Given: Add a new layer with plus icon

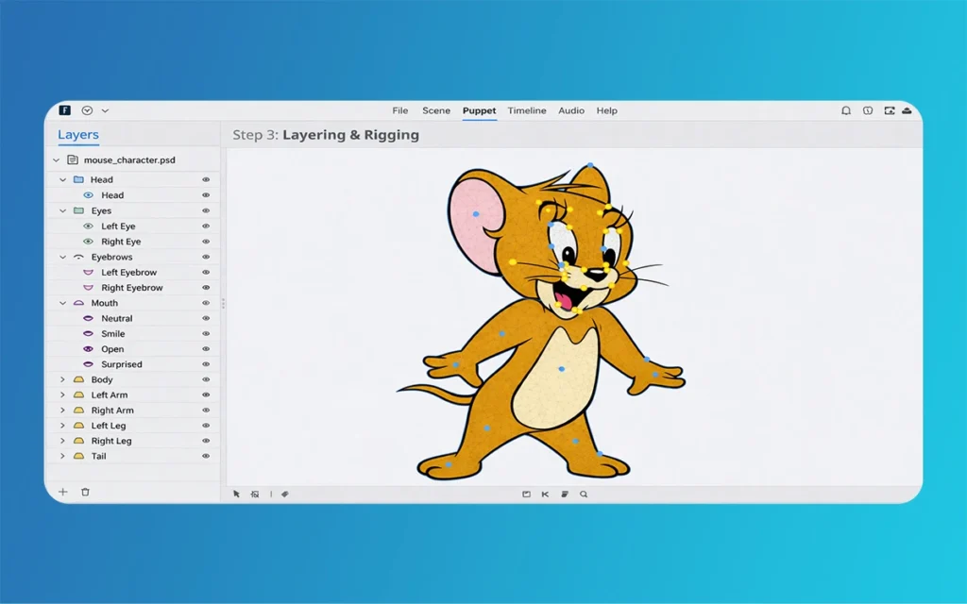Looking at the screenshot, I should [63, 492].
